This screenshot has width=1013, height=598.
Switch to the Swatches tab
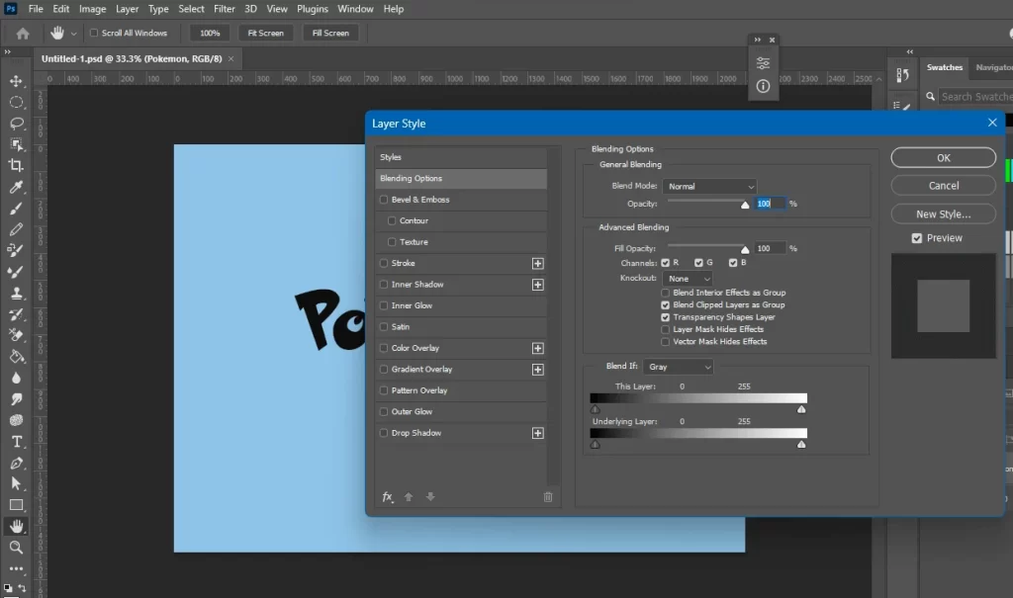coord(944,67)
